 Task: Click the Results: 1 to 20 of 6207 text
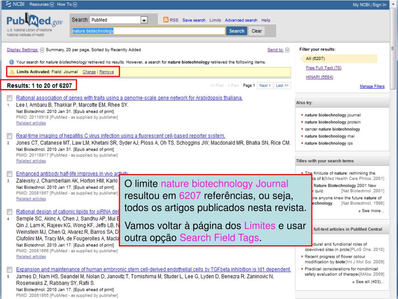[39, 86]
